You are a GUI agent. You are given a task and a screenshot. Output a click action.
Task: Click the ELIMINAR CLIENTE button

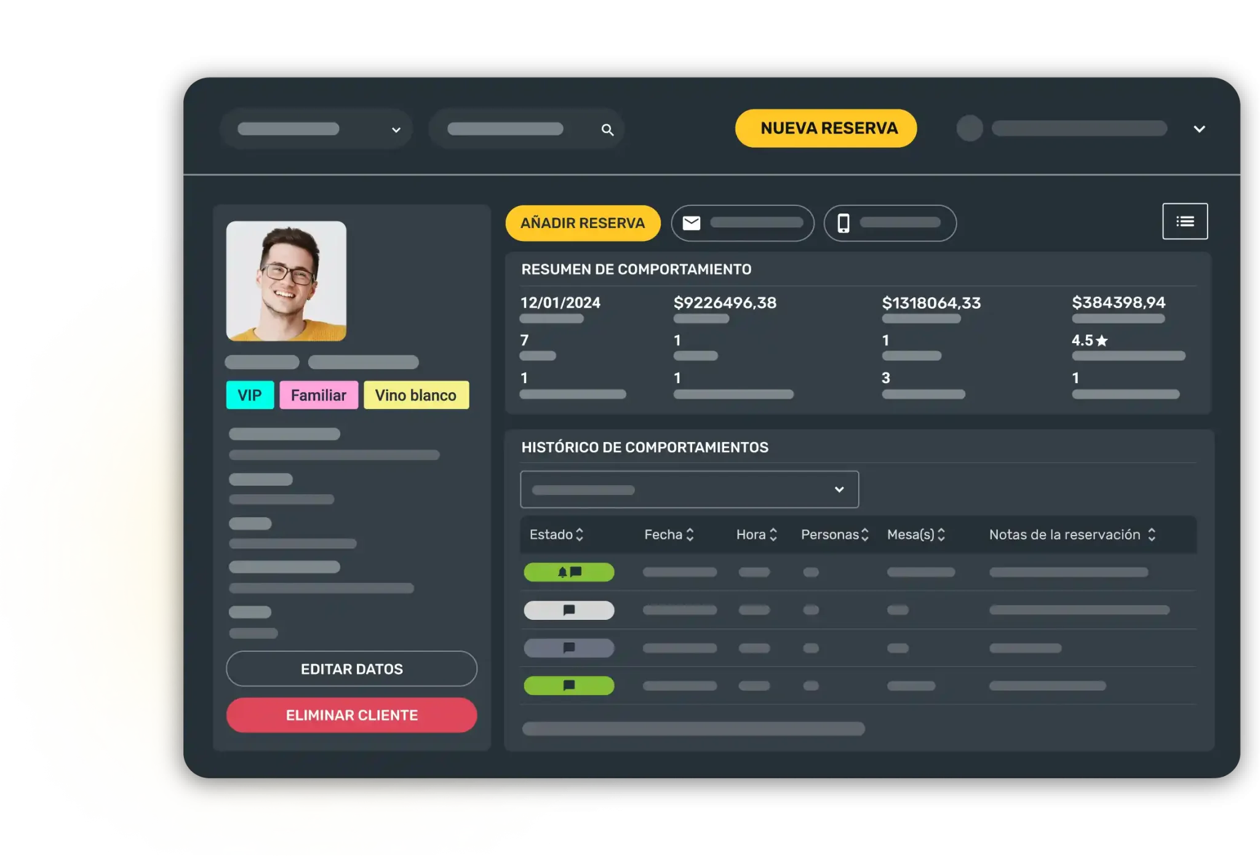pos(351,715)
